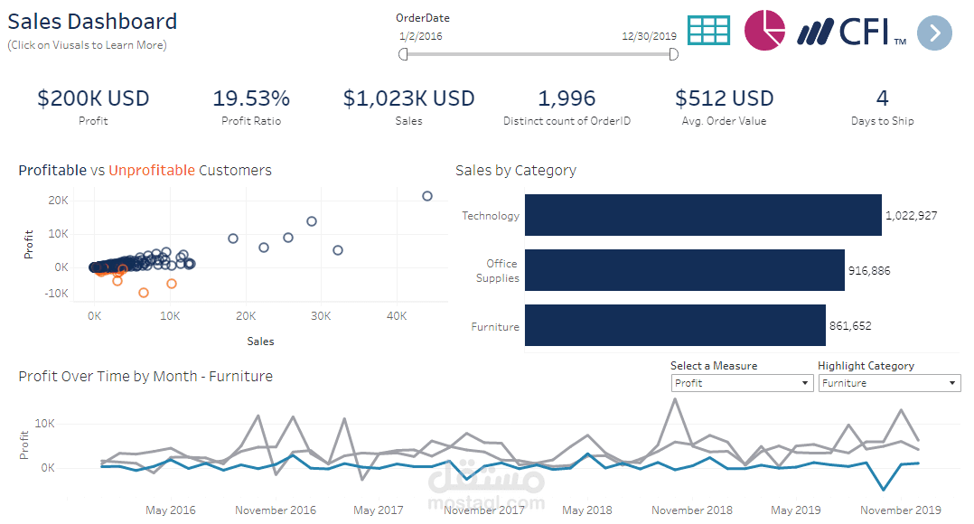Select the Technology bar in Sales by Category
Screen dimensions: 974x524
tap(703, 215)
